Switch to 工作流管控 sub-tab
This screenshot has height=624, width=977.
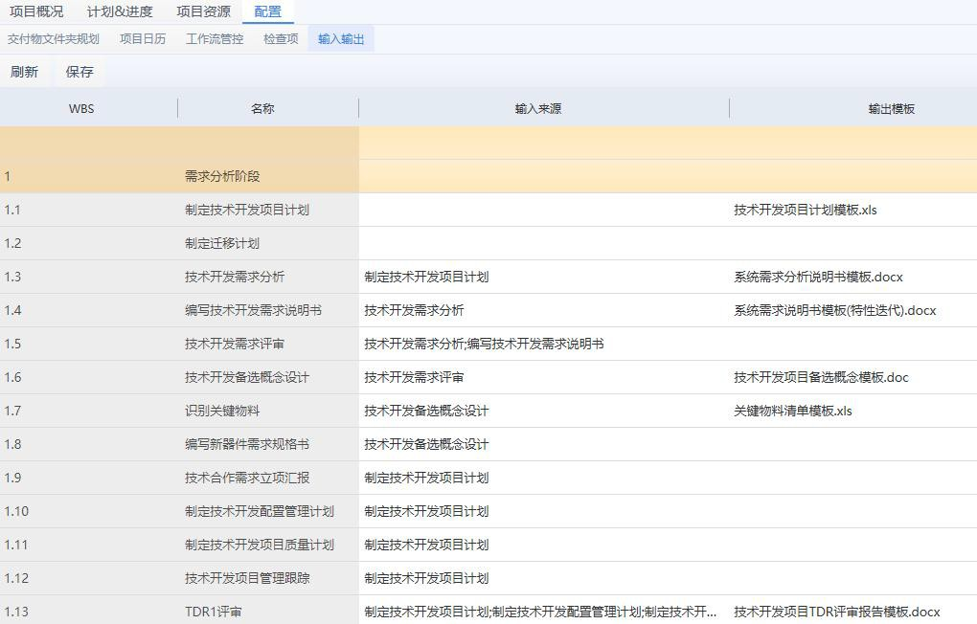215,39
